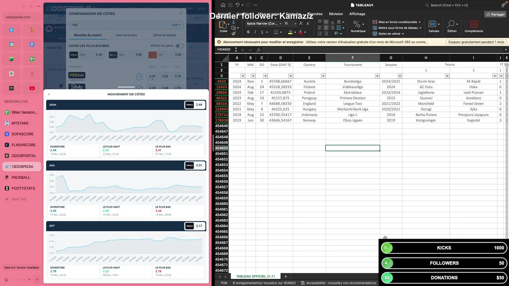Open Édition ribbon button
This screenshot has width=509, height=286.
click(452, 27)
